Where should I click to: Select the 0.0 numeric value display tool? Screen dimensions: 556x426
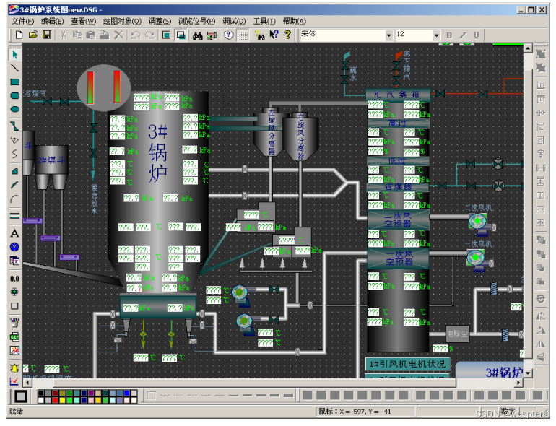14,279
